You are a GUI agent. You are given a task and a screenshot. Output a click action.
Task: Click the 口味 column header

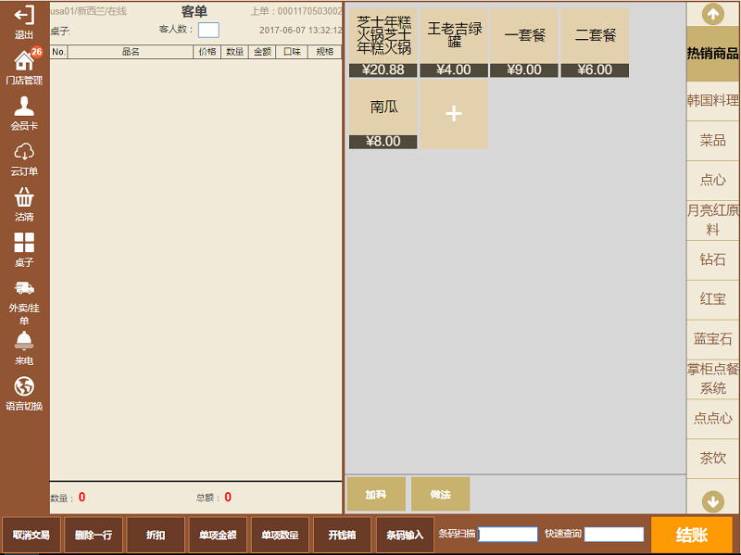point(292,52)
